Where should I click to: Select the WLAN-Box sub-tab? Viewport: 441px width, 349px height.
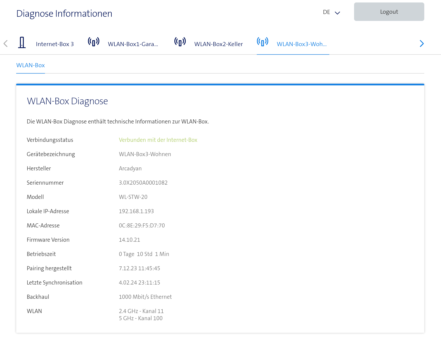tap(30, 65)
